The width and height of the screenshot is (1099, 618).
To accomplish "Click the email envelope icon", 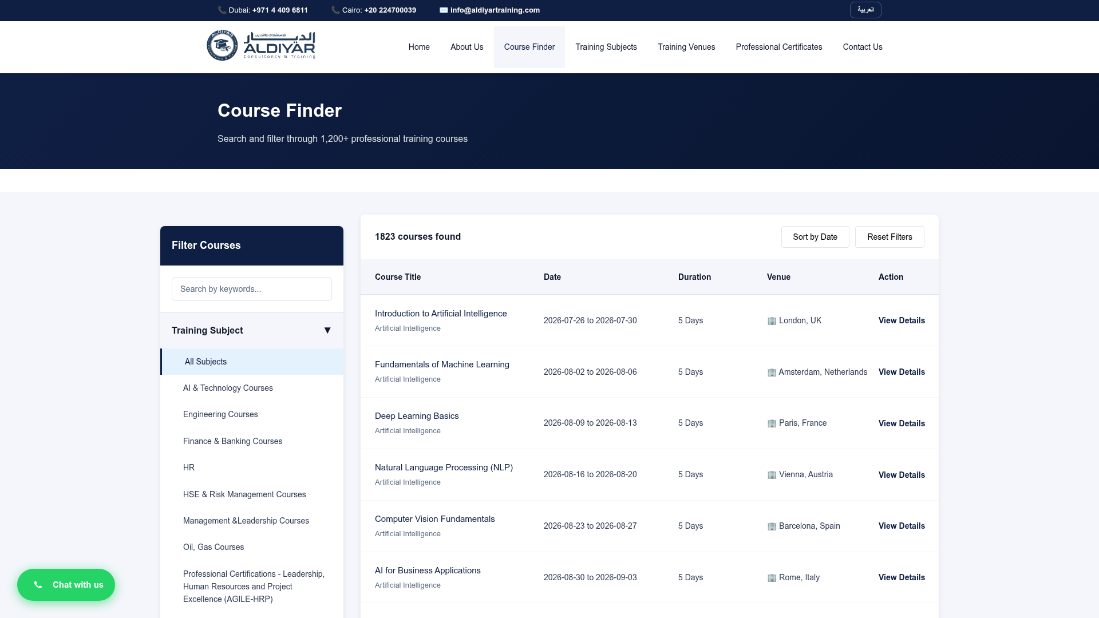I will coord(444,10).
